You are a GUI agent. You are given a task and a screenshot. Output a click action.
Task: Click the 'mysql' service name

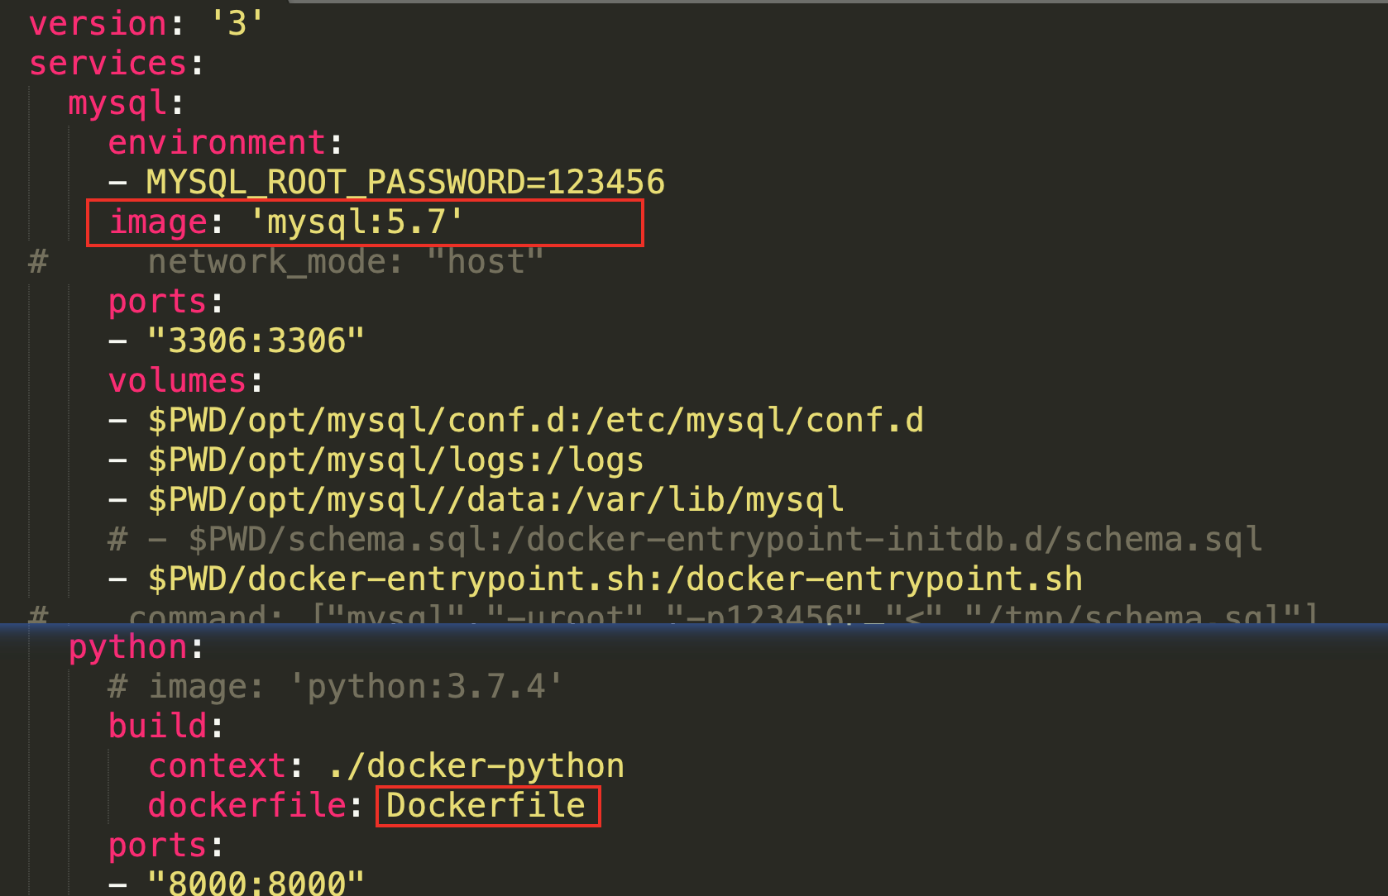118,104
